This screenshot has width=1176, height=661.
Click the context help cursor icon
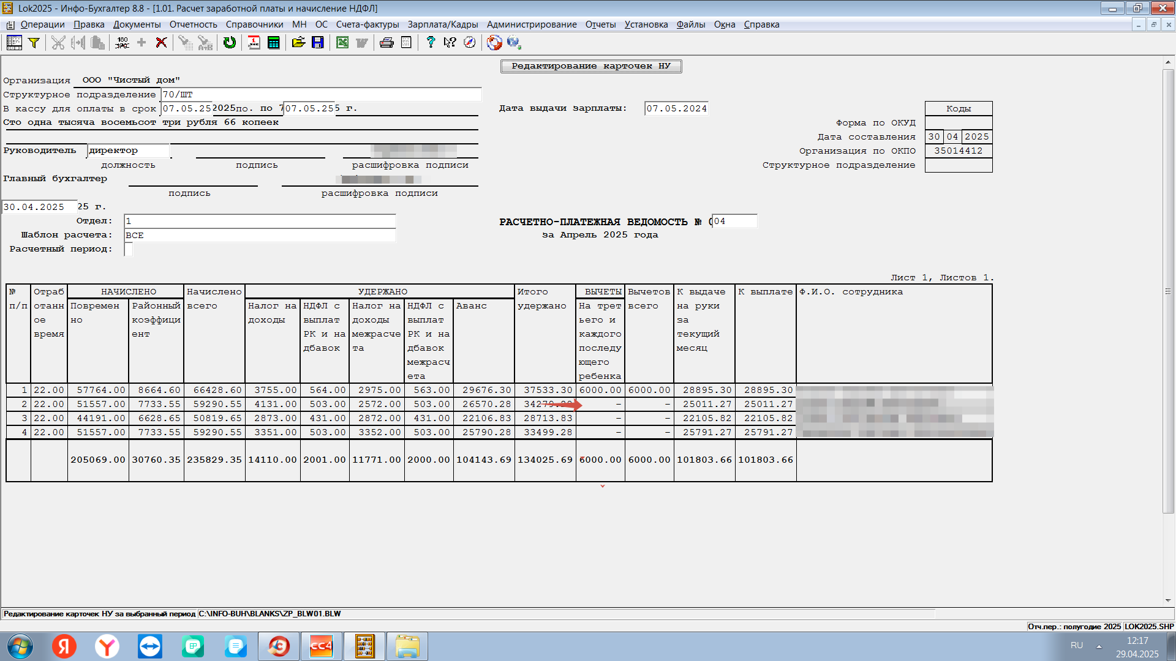tap(450, 42)
